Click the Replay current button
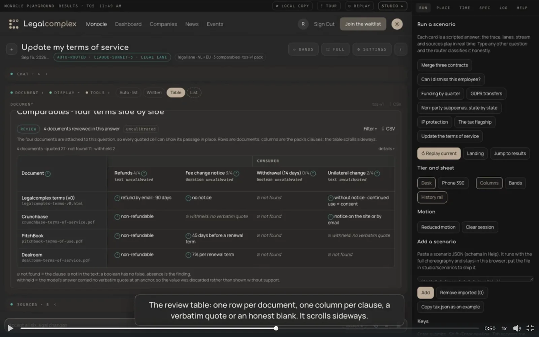Screen dimensions: 539x337 click(439, 153)
